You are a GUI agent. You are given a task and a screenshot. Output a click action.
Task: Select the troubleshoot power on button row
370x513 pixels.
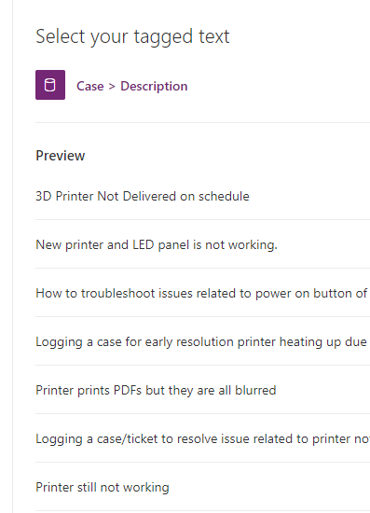pos(202,293)
